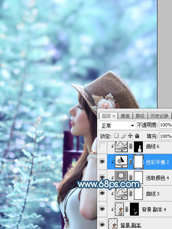Switch to the 路径 tab

pos(140,116)
